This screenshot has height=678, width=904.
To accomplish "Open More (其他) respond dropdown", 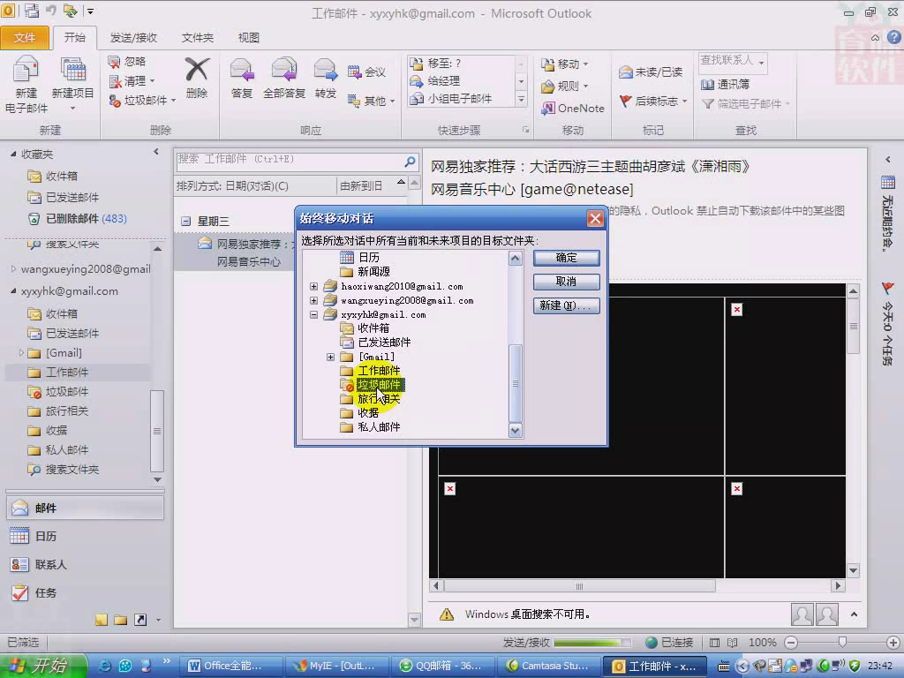I will point(371,101).
